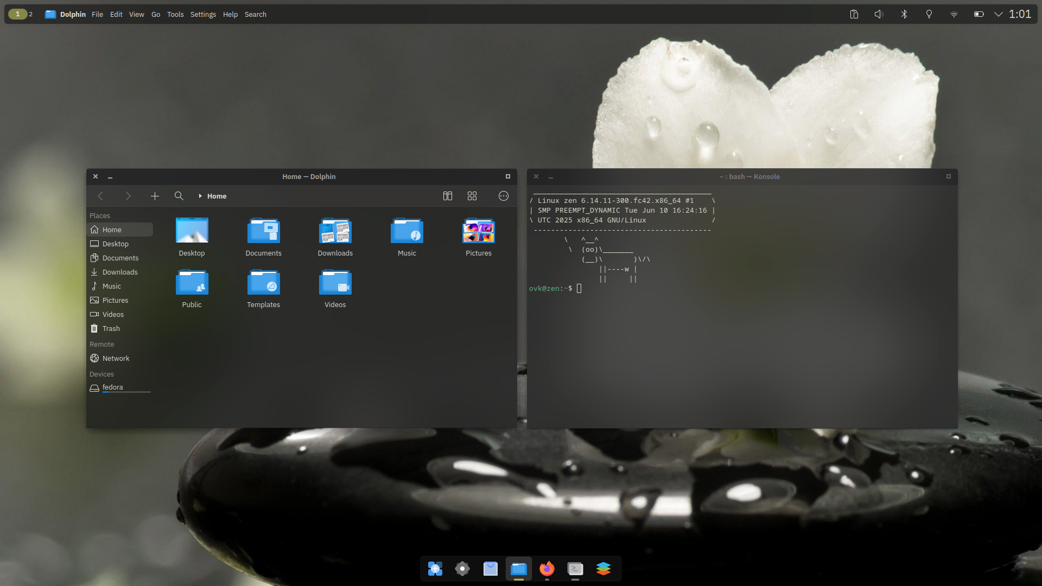Click the plus icon in Dolphin toolbar

pos(155,196)
